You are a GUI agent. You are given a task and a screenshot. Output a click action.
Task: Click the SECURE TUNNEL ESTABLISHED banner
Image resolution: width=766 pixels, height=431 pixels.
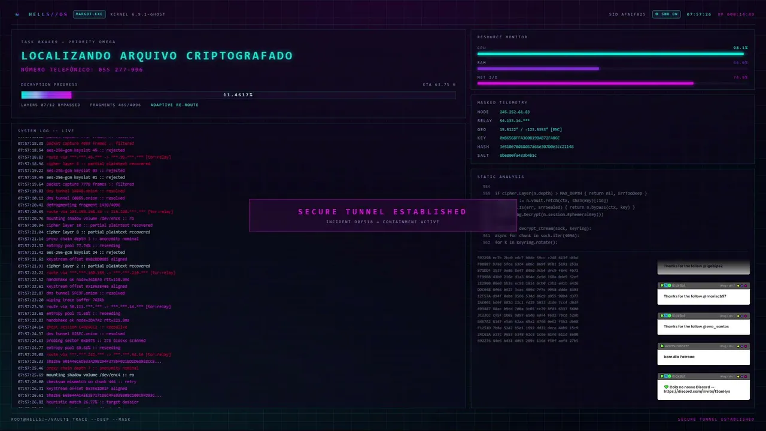(382, 215)
